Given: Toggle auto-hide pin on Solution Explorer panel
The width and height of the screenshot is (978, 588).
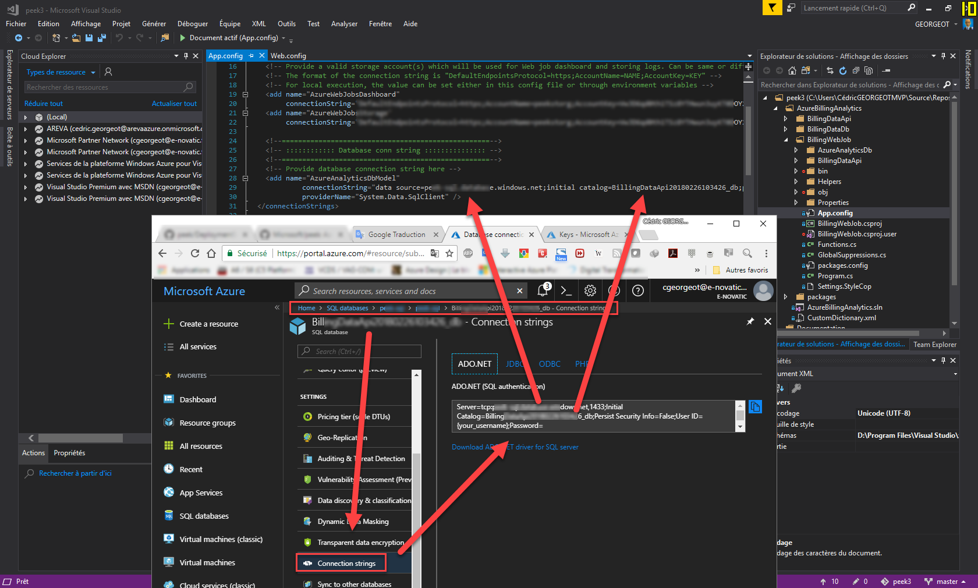Looking at the screenshot, I should pos(943,56).
